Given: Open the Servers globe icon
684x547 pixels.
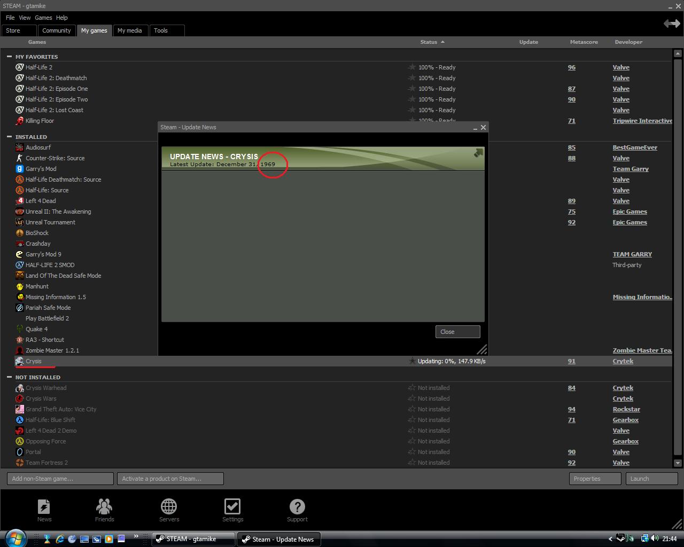Looking at the screenshot, I should (169, 507).
